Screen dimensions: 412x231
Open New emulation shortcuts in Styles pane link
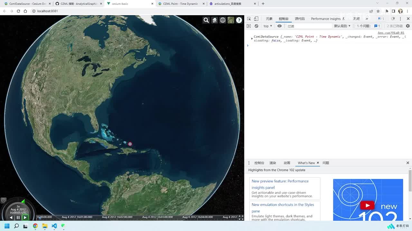pos(283,208)
